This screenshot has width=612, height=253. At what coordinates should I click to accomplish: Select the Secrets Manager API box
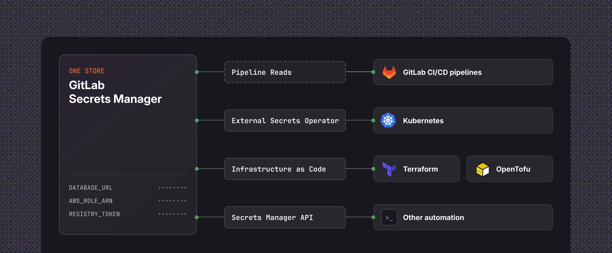tap(285, 217)
